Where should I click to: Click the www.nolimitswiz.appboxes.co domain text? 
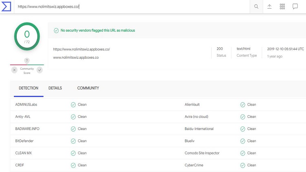[76, 57]
